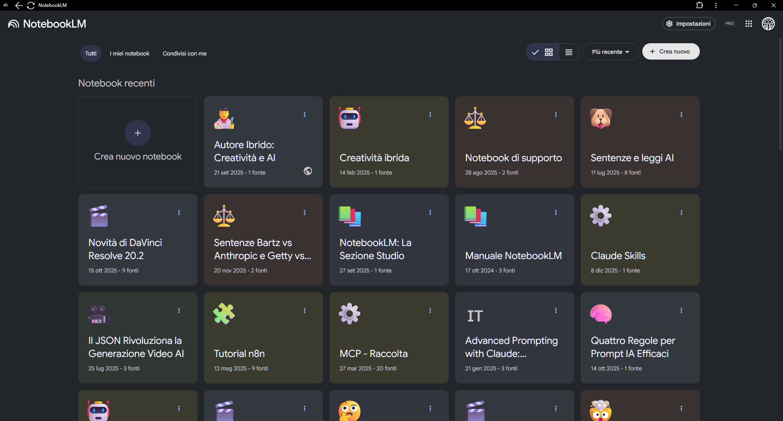Click the page vertical scrollbar
Screen dimensions: 783x421
pyautogui.click(x=780, y=94)
